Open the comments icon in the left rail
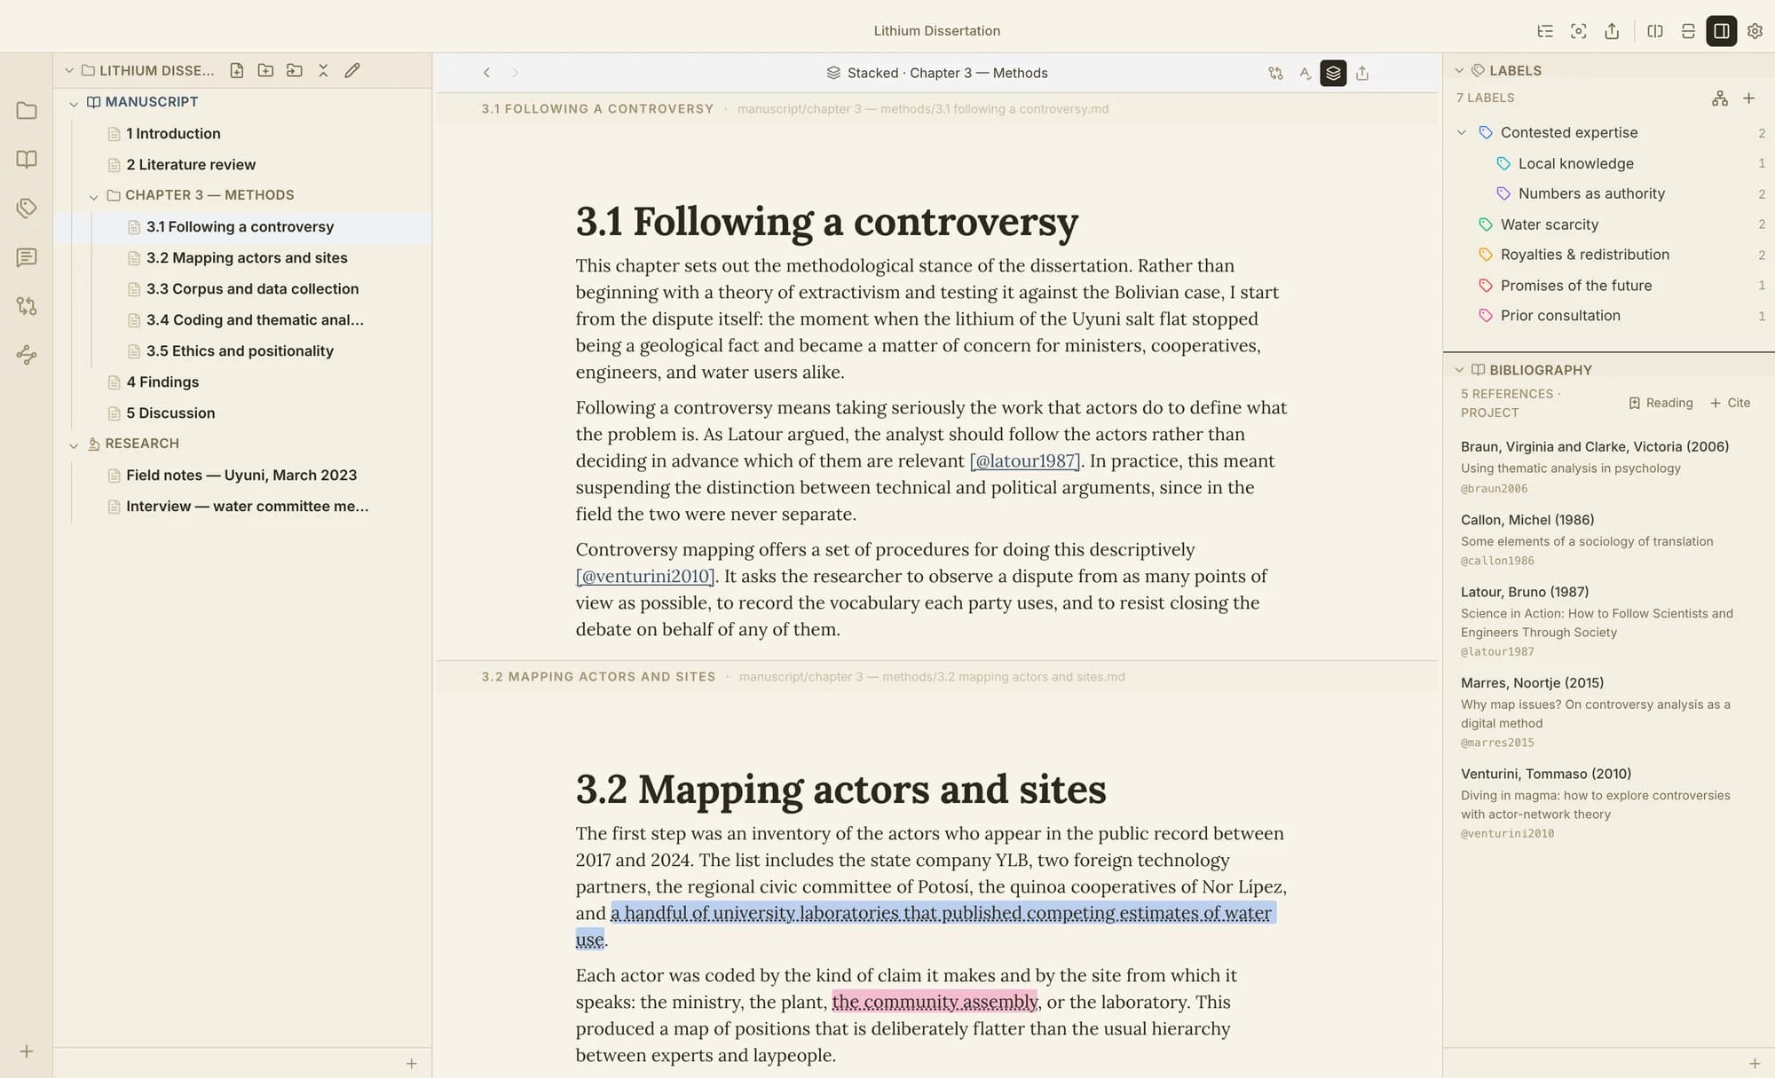1775x1078 pixels. click(x=27, y=257)
